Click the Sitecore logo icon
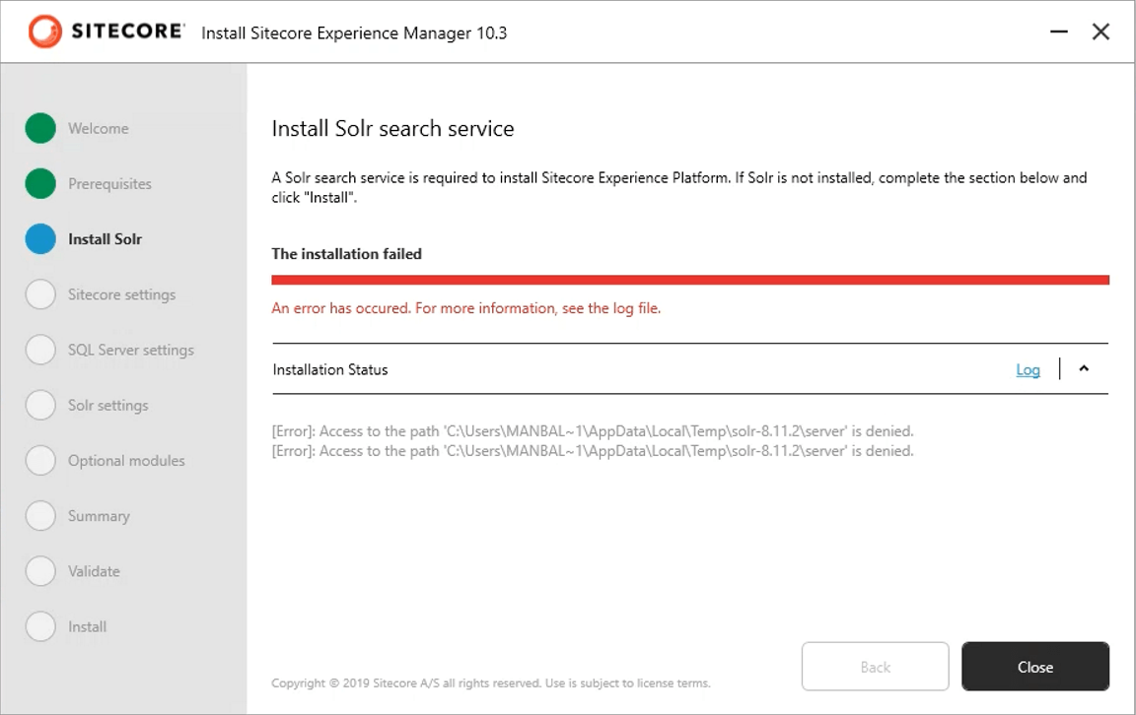1136x715 pixels. click(44, 32)
